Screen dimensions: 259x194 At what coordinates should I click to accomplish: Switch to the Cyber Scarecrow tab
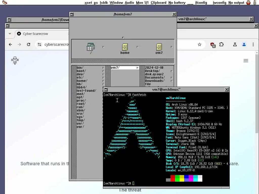pyautogui.click(x=35, y=34)
